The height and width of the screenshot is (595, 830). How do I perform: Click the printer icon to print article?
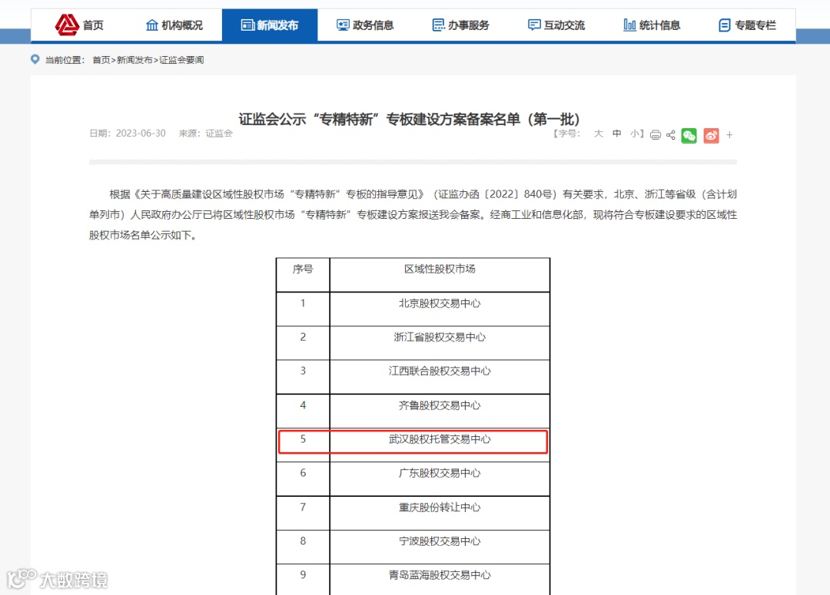point(656,135)
